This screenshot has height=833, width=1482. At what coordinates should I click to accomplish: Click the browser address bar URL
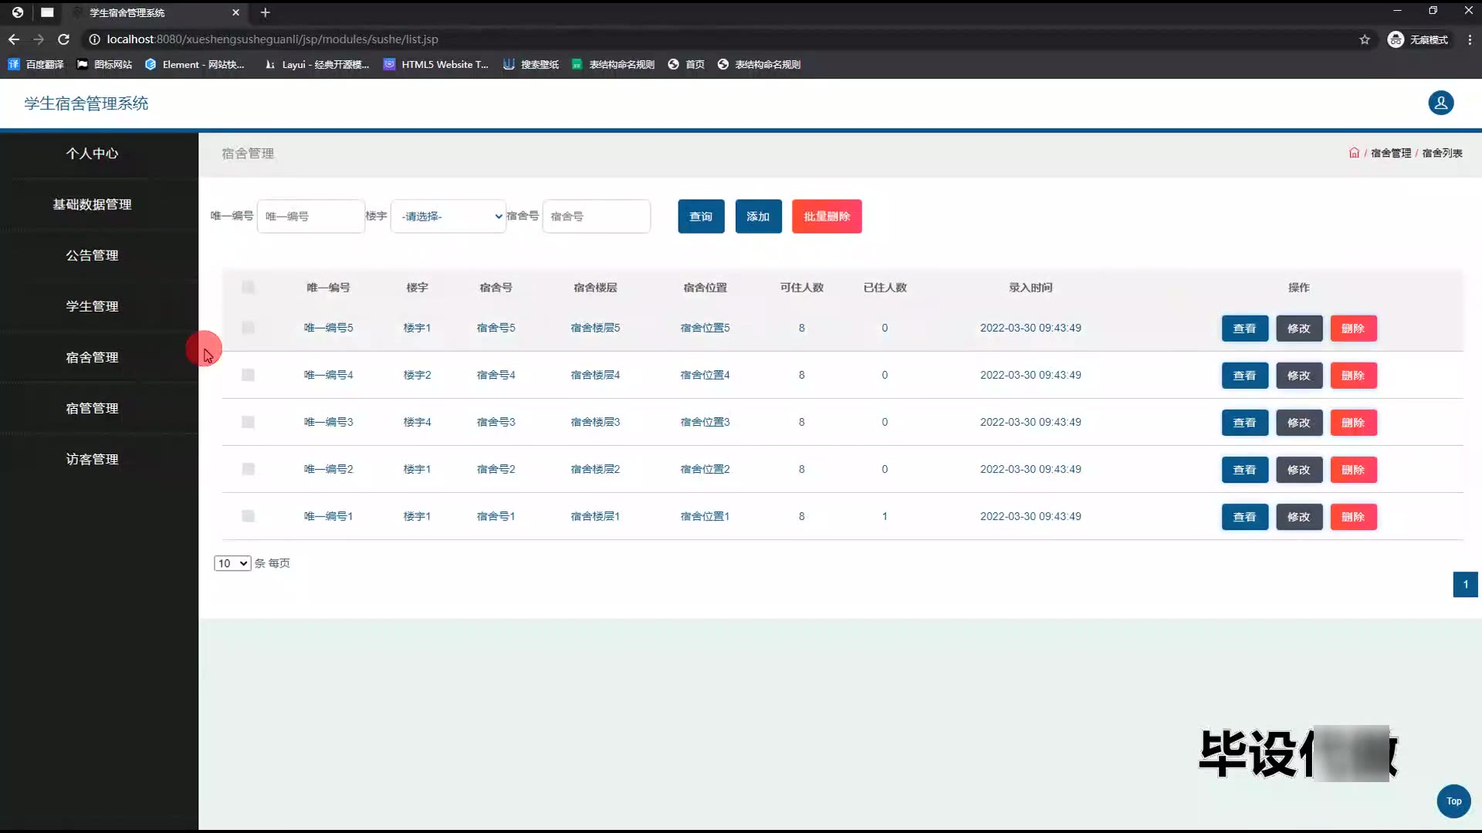tap(272, 39)
